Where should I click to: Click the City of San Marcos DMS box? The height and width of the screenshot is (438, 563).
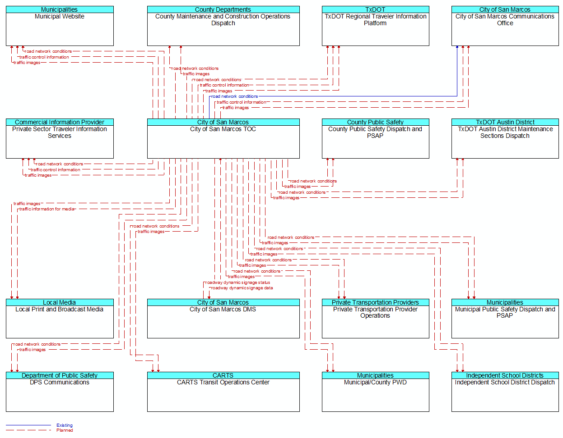tap(223, 319)
